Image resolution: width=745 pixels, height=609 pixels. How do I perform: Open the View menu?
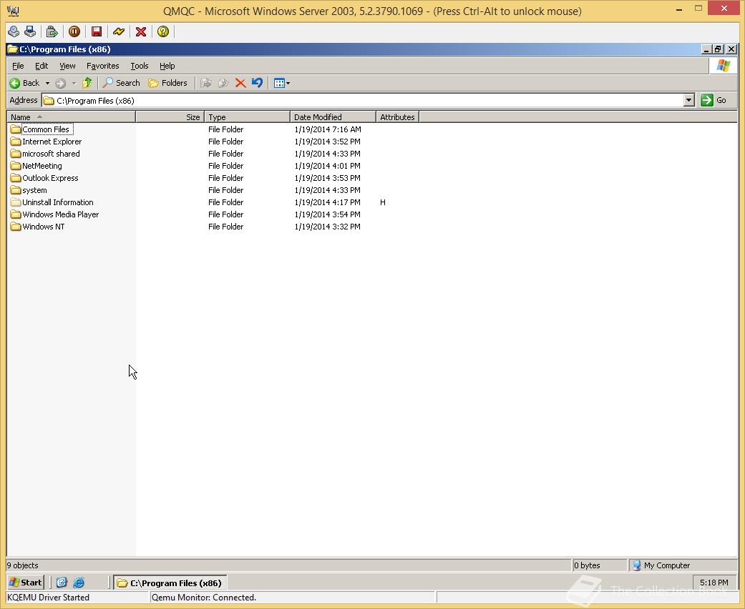click(x=67, y=66)
